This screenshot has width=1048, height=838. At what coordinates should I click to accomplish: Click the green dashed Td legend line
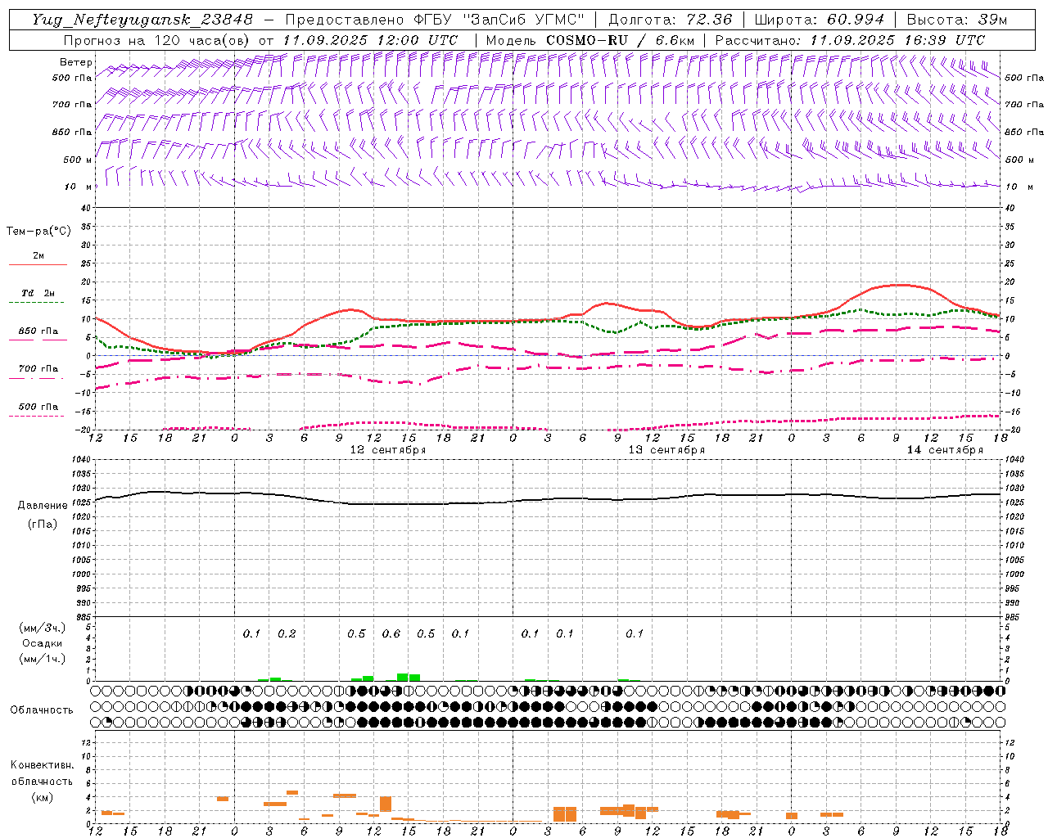[38, 303]
